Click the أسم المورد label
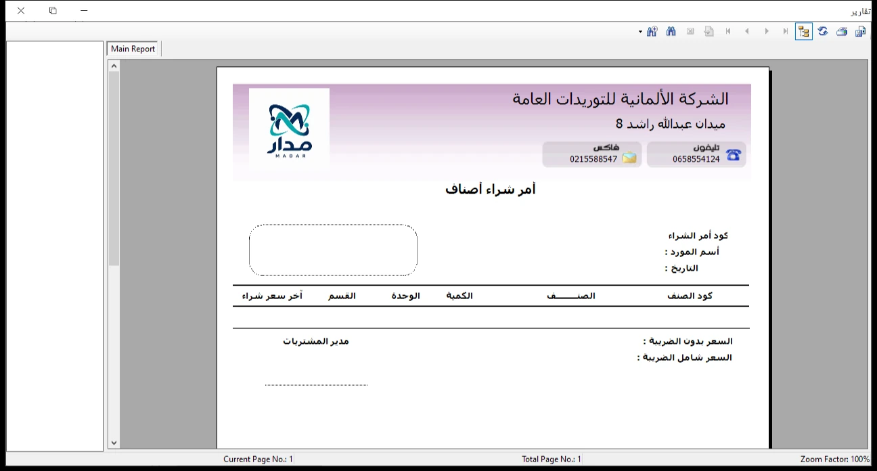 tap(692, 252)
